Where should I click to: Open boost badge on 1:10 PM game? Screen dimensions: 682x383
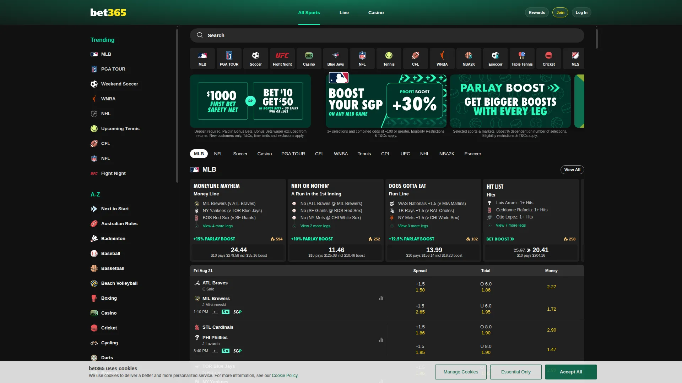(226, 312)
